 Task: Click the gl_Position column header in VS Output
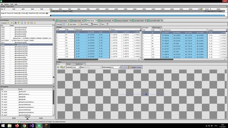click(x=184, y=30)
